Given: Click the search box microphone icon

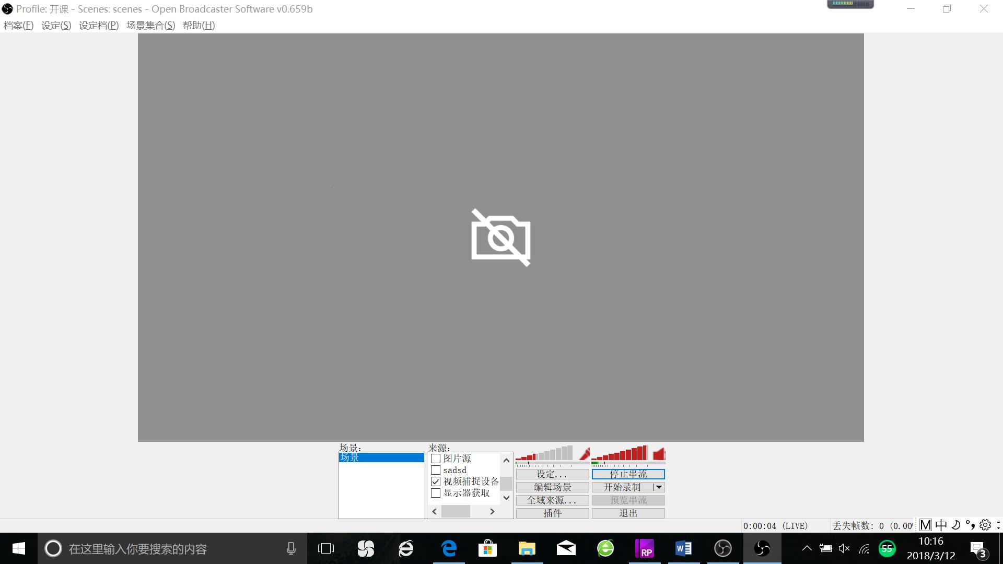Looking at the screenshot, I should coord(291,548).
